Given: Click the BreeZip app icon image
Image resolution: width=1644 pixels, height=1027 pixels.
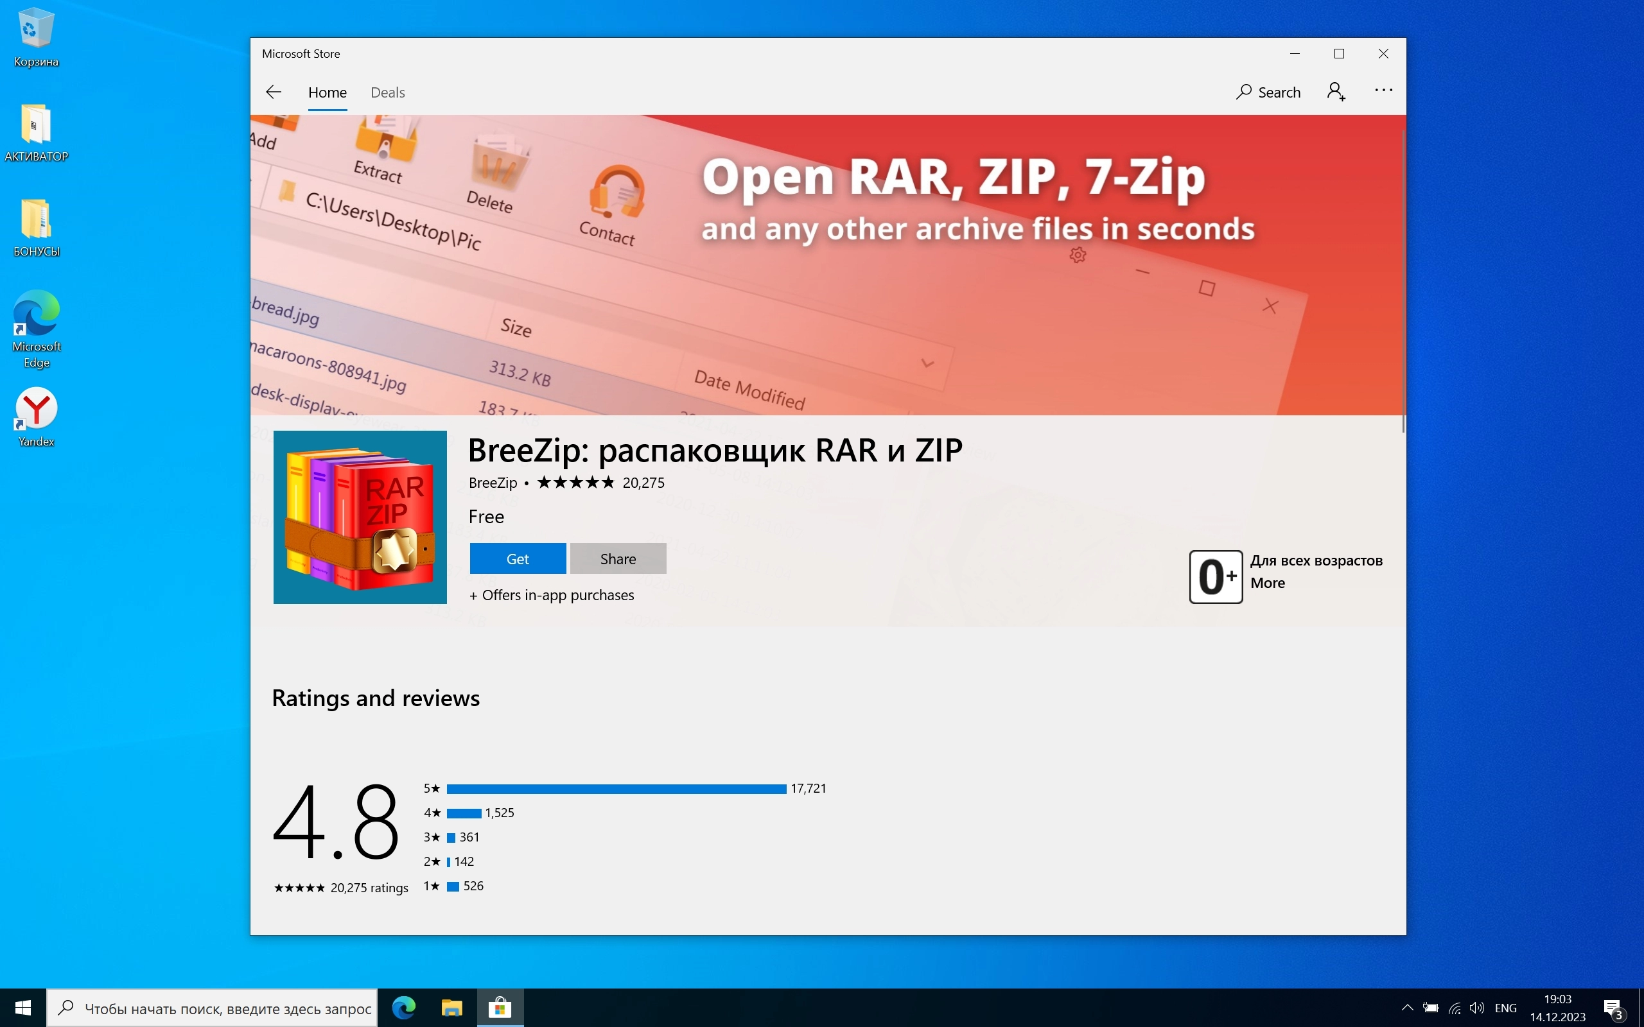Looking at the screenshot, I should pyautogui.click(x=360, y=517).
